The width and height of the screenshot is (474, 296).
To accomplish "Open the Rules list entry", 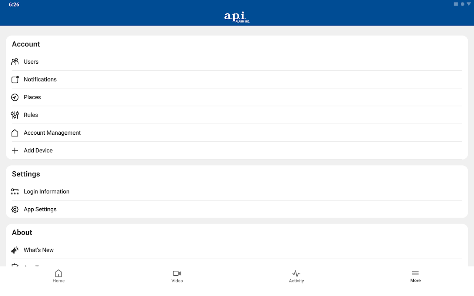I will point(237,115).
